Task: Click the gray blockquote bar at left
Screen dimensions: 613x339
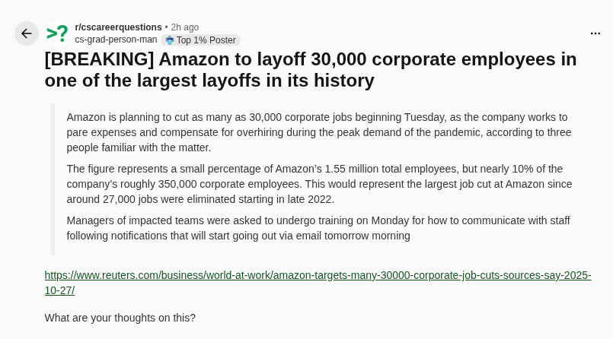Action: (x=53, y=179)
